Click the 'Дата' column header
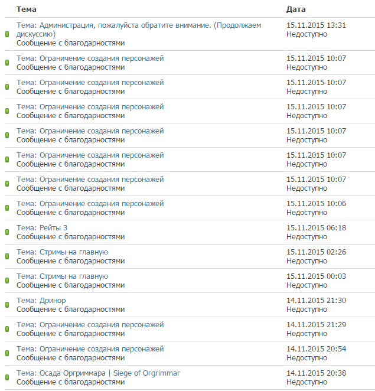 pos(296,9)
